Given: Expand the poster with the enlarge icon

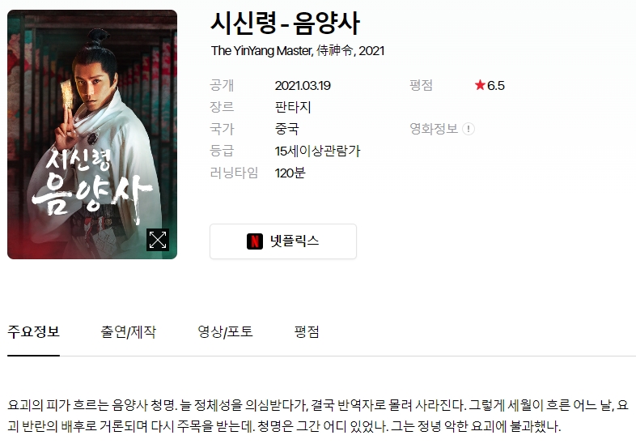Looking at the screenshot, I should click(158, 240).
